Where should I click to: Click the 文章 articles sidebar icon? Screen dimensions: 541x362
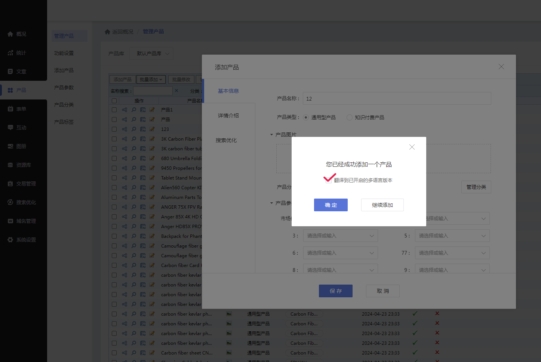coord(10,71)
